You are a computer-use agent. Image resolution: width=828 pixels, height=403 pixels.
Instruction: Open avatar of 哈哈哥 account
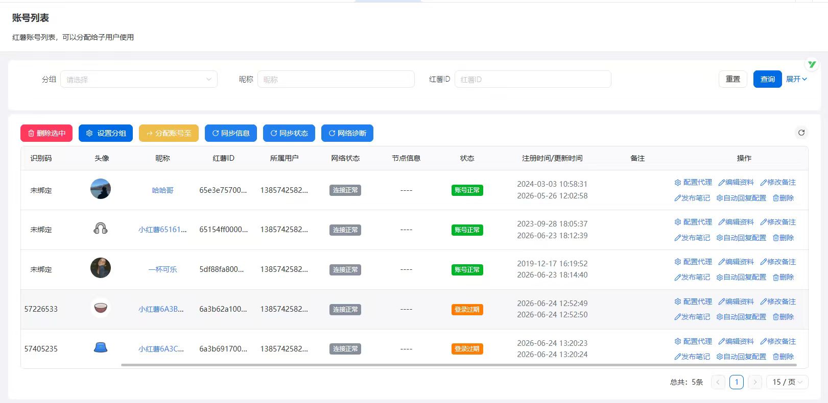coord(101,189)
